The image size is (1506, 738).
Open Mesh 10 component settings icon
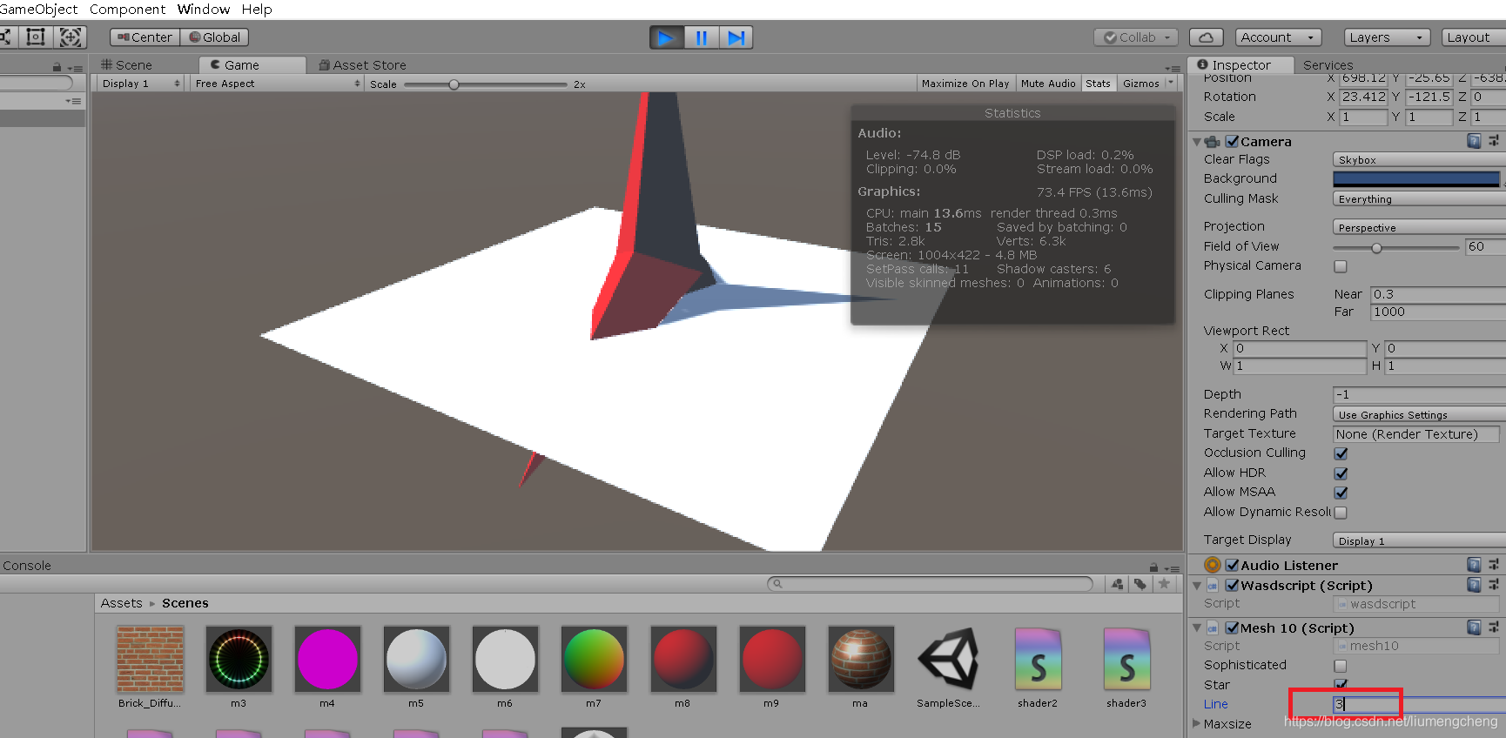1494,627
